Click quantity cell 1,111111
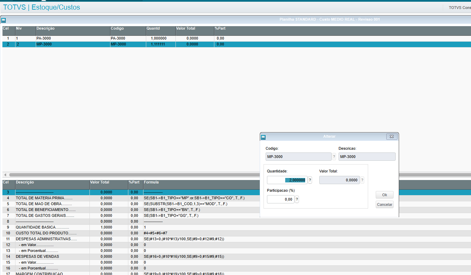 160,44
